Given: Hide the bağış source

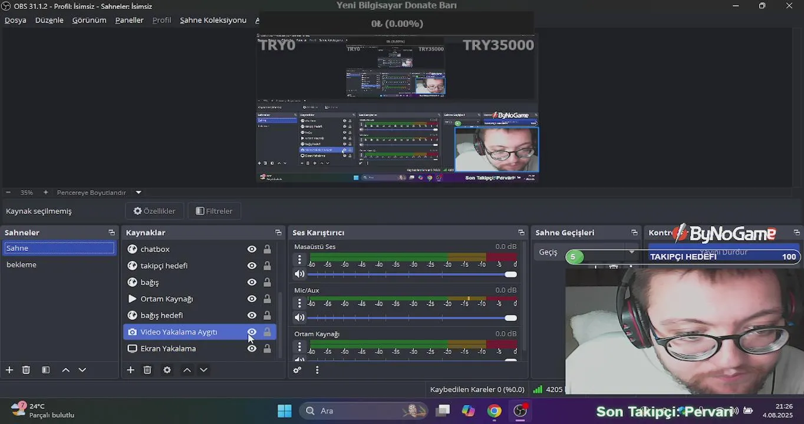Looking at the screenshot, I should click(252, 282).
